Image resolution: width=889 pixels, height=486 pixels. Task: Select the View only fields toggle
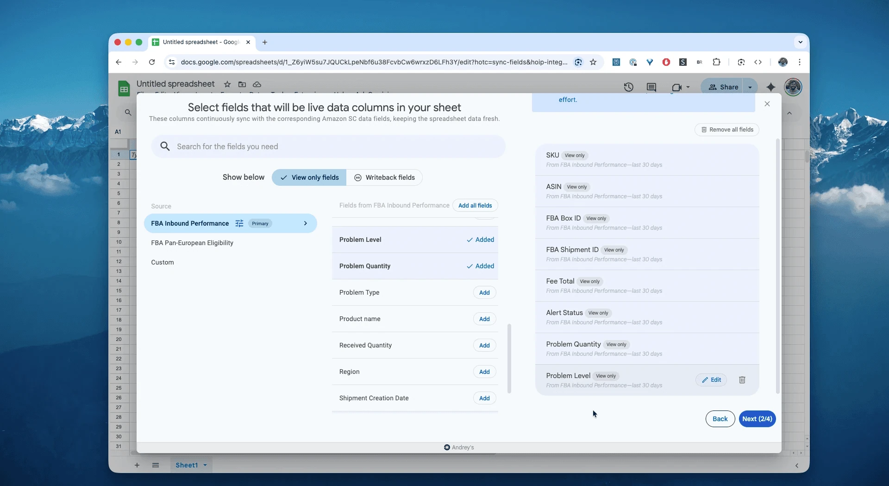coord(309,177)
